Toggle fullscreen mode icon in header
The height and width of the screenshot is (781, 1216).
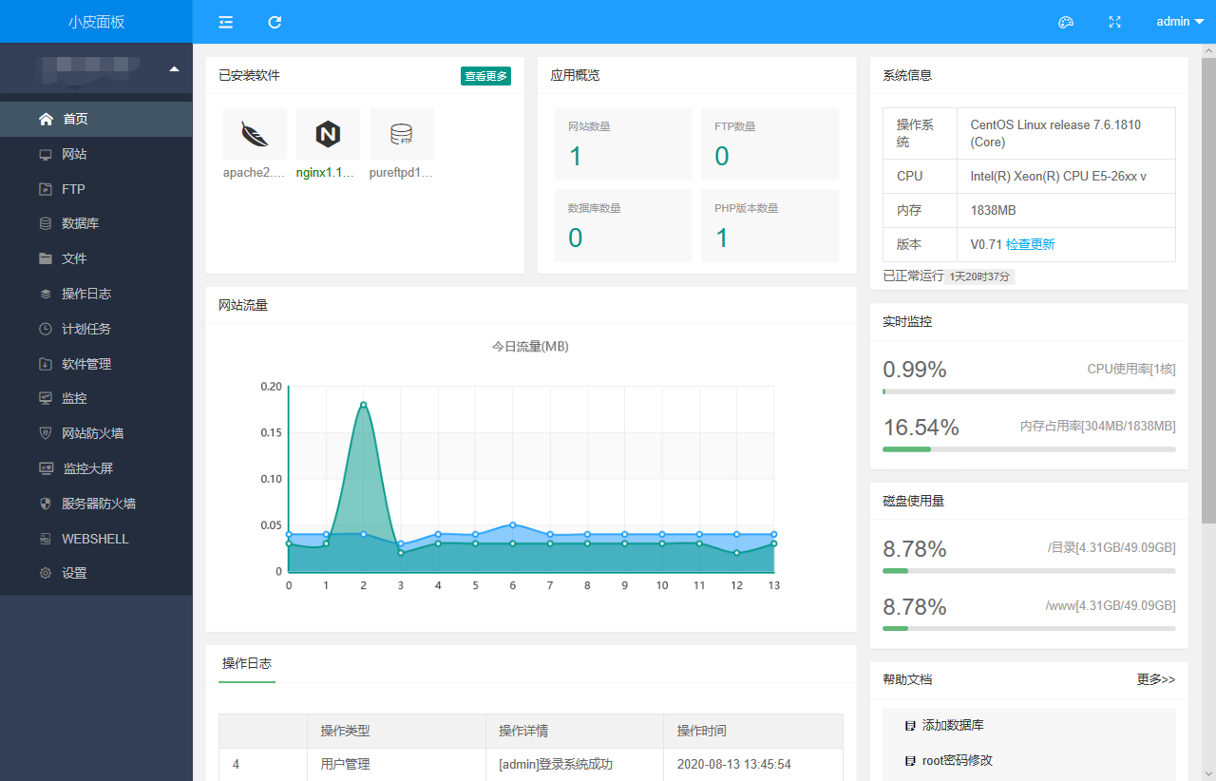click(x=1115, y=22)
